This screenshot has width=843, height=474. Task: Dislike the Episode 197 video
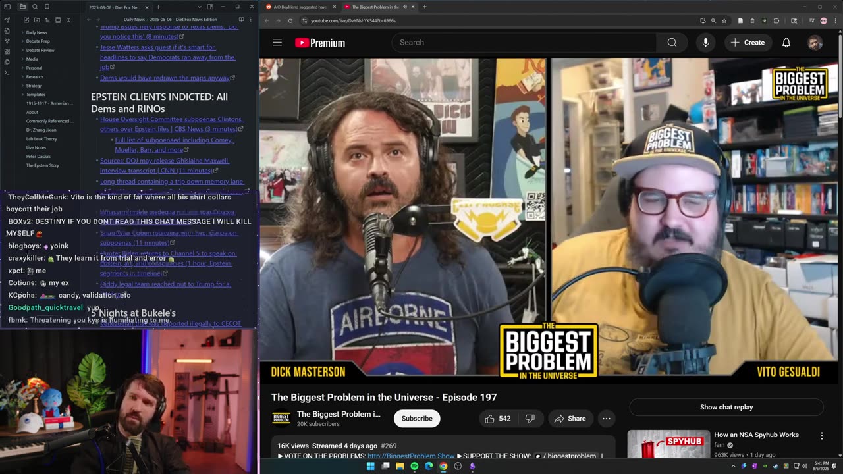tap(530, 419)
